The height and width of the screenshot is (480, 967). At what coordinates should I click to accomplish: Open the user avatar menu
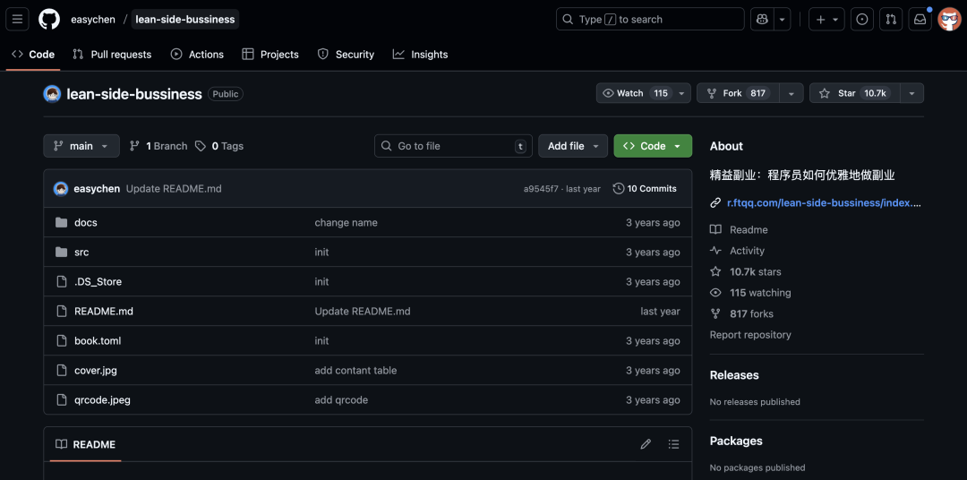[x=949, y=19]
